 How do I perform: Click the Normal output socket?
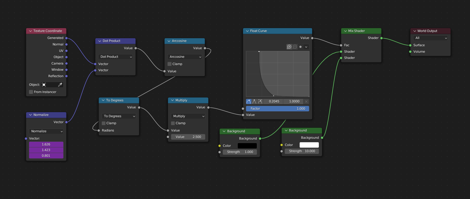[66, 44]
